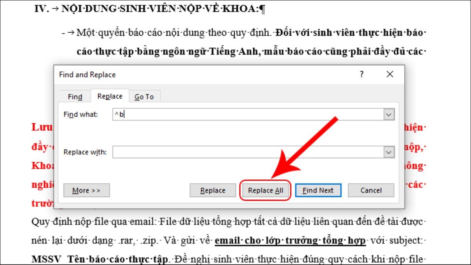This screenshot has height=265, width=471.
Task: Click the heading 'NỘI DUNG SINH VIÊN NỘP VỀ KHOA'
Action: tap(158, 9)
